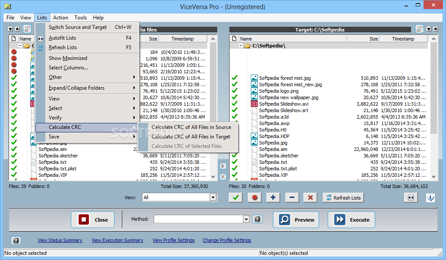Click the C:\Softpedia\ folder icon in target
The image size is (446, 260).
click(247, 46)
